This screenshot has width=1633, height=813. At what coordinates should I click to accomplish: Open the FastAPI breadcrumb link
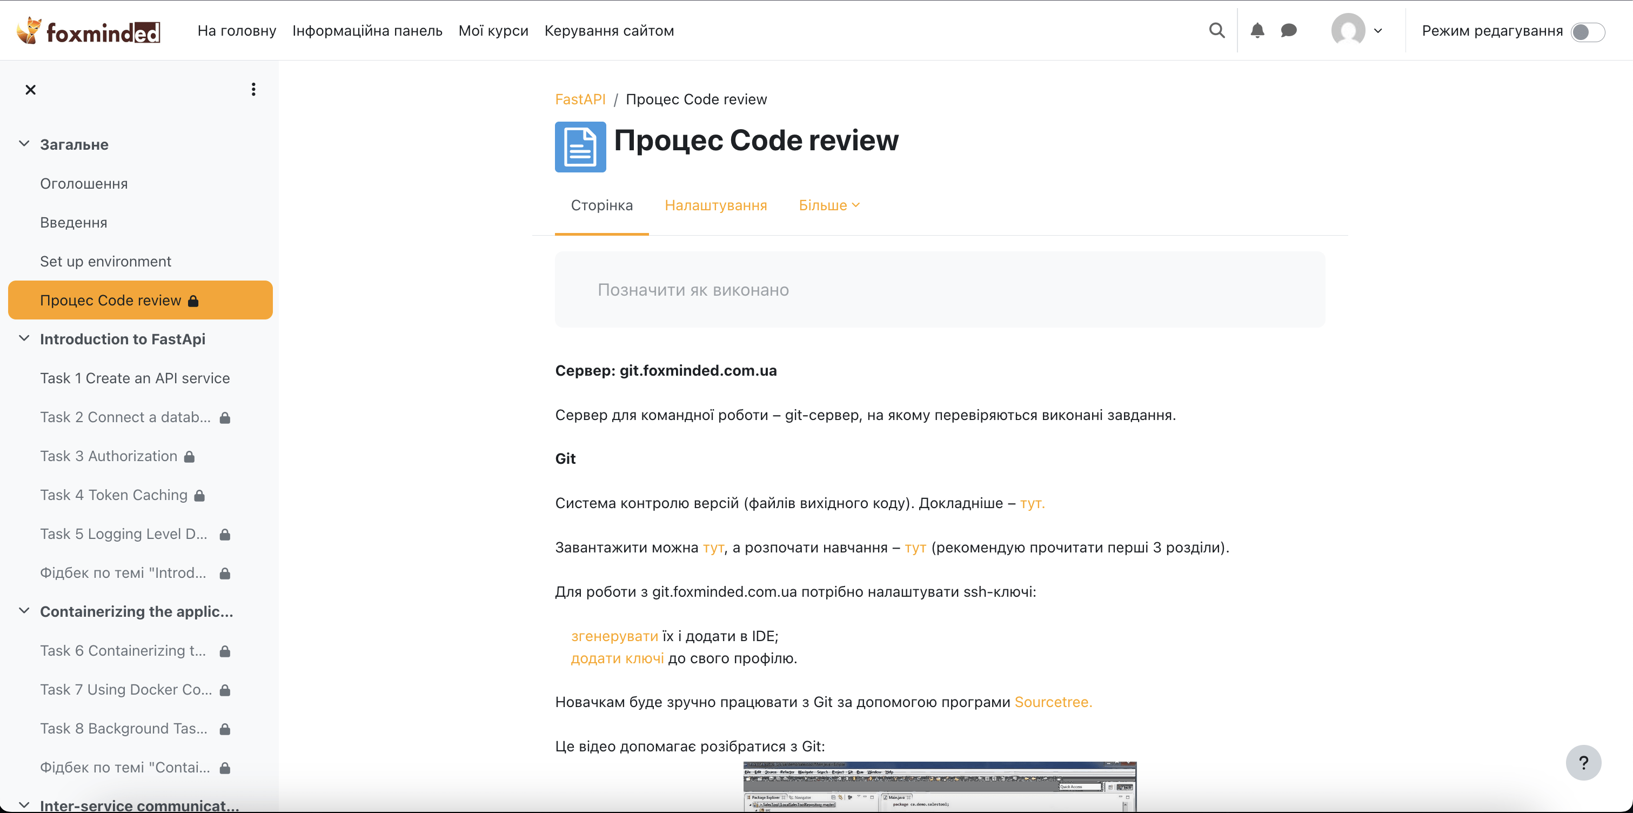click(579, 99)
